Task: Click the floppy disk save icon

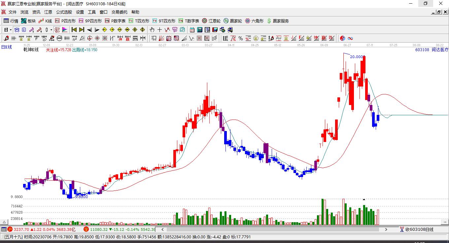Action: (x=215, y=30)
